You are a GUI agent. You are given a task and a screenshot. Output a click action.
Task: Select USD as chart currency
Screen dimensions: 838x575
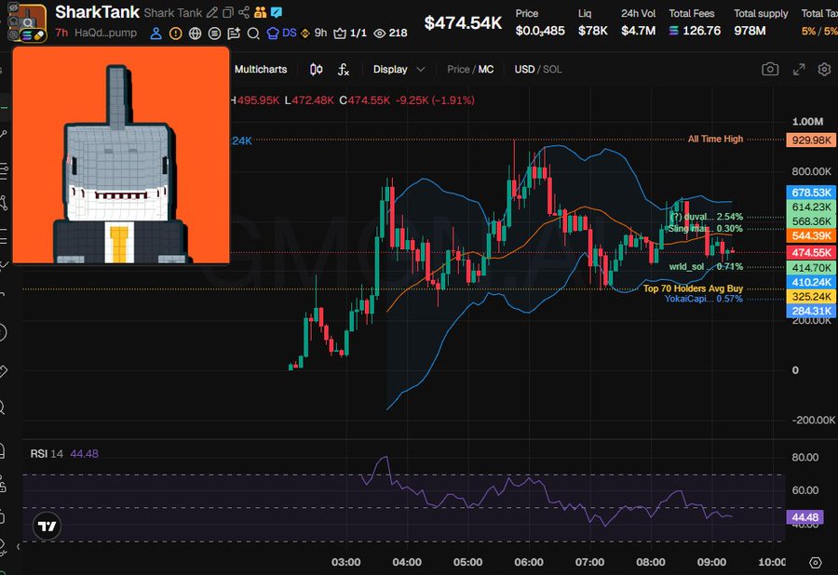(x=524, y=70)
